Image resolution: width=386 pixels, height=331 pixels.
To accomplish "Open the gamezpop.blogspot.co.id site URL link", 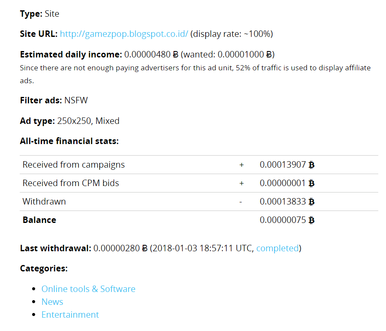I will pos(124,34).
